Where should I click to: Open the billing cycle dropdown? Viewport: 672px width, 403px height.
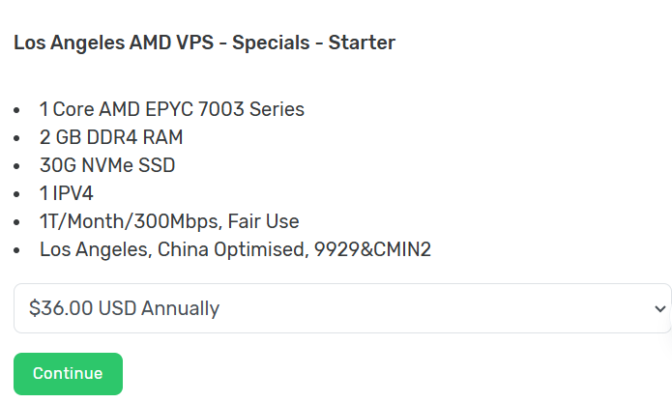342,308
